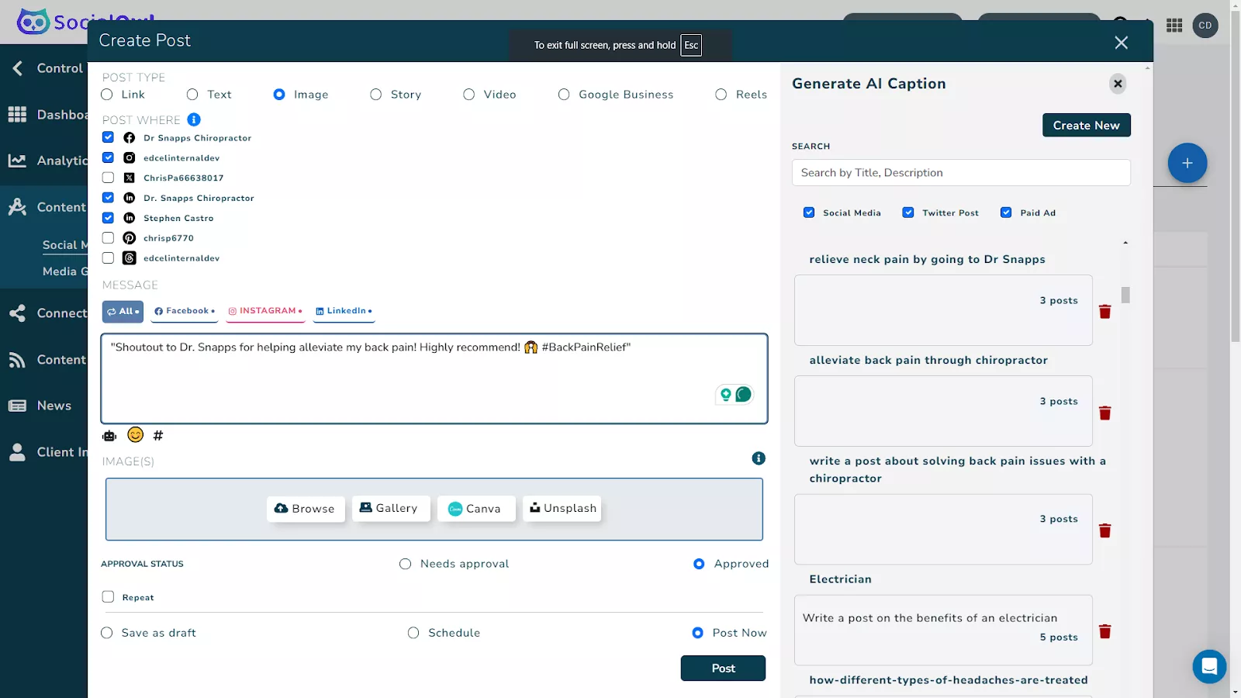
Task: Click the Search by Title field
Action: coord(960,173)
